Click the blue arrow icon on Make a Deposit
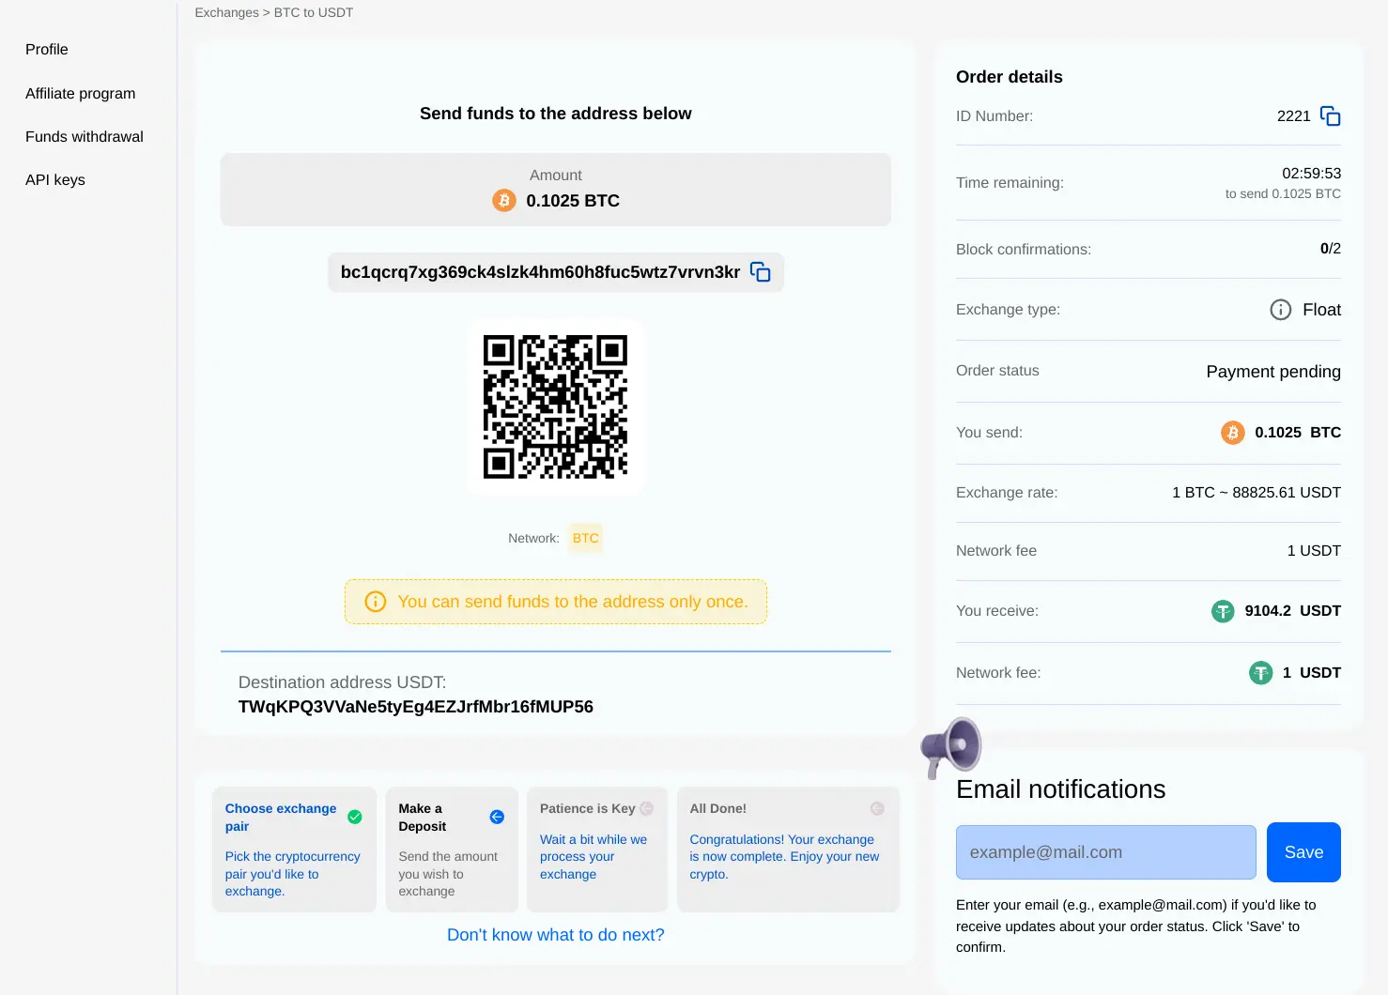This screenshot has height=995, width=1388. click(x=497, y=817)
